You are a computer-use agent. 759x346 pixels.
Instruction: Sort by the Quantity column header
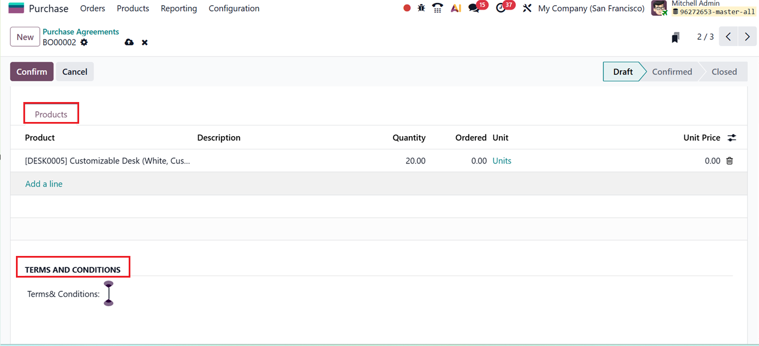(x=409, y=138)
